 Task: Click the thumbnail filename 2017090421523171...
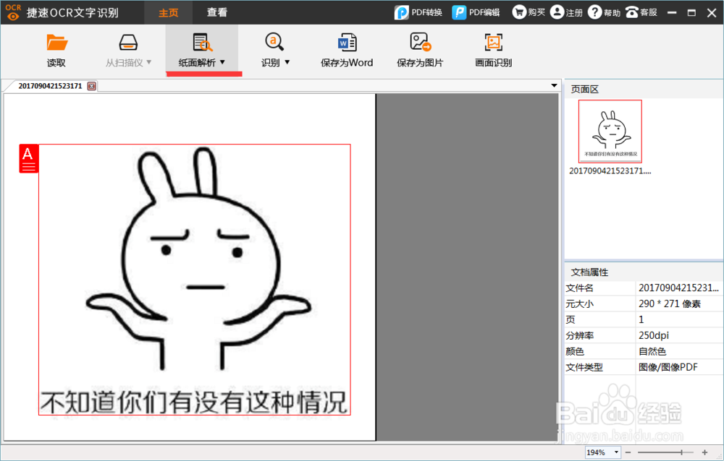point(610,171)
